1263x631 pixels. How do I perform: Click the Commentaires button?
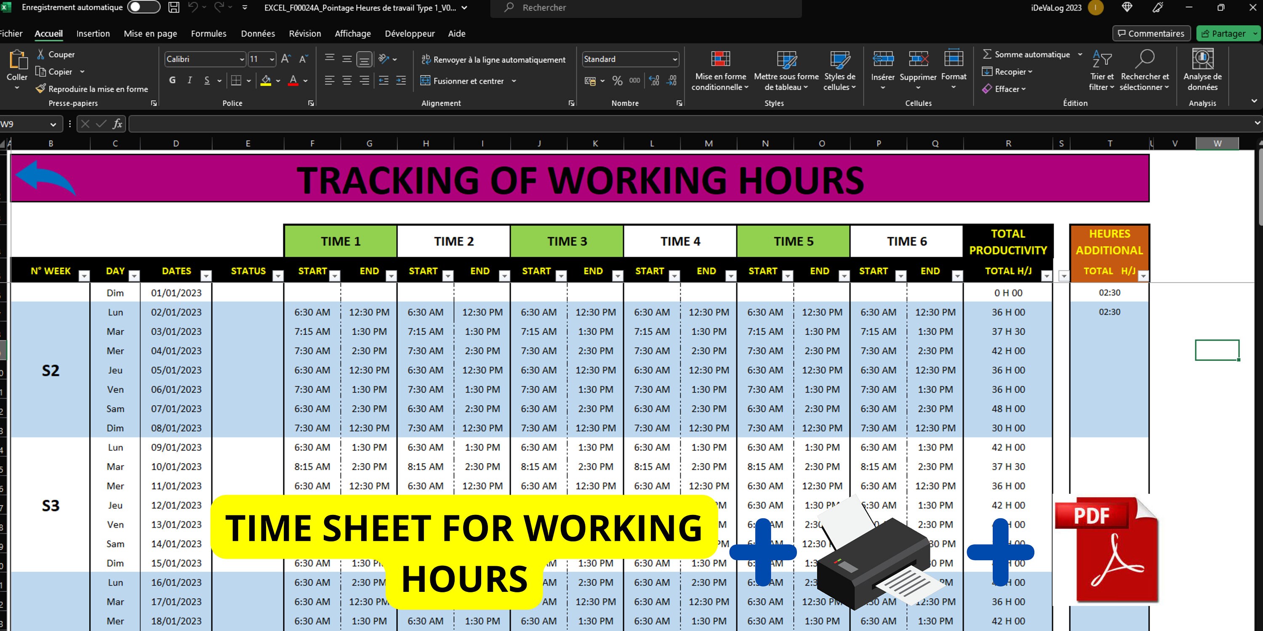point(1151,33)
